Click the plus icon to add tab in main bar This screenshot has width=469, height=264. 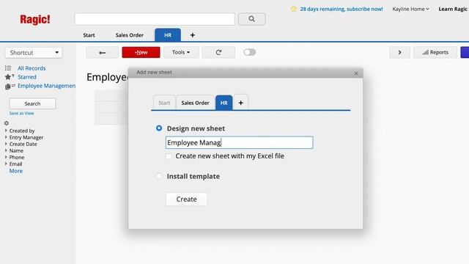click(x=192, y=35)
